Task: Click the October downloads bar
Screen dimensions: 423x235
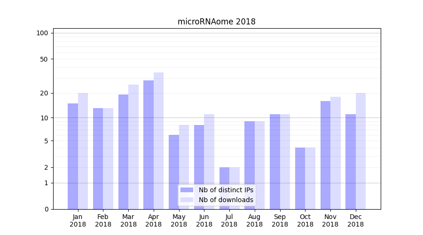Action: [310, 178]
